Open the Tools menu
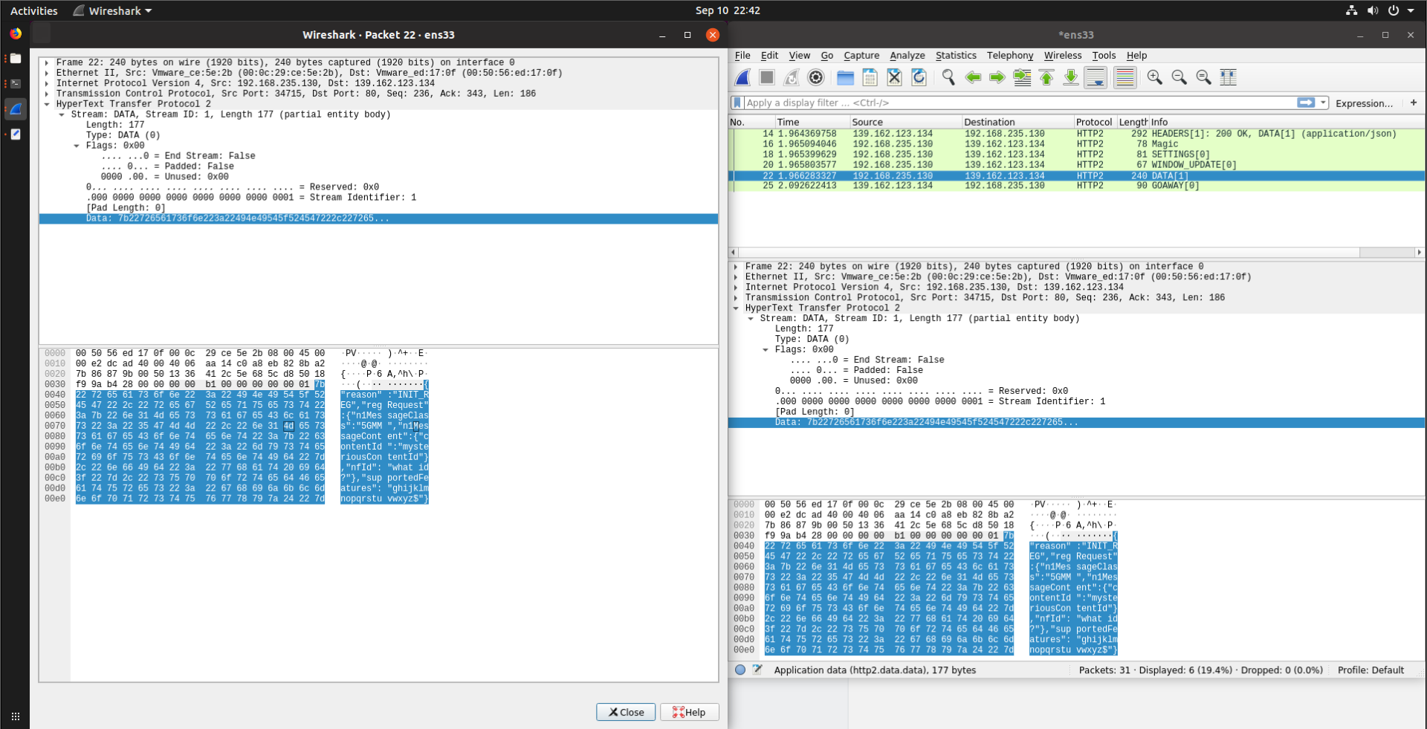The image size is (1427, 729). pyautogui.click(x=1104, y=55)
